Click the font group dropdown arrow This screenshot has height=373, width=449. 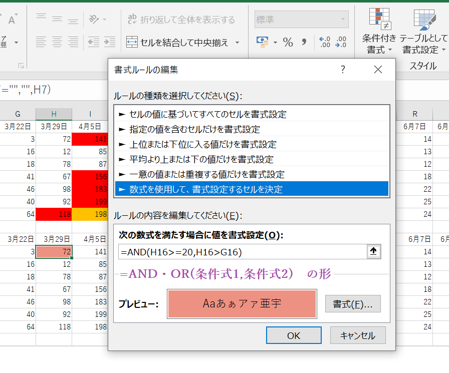(x=17, y=43)
